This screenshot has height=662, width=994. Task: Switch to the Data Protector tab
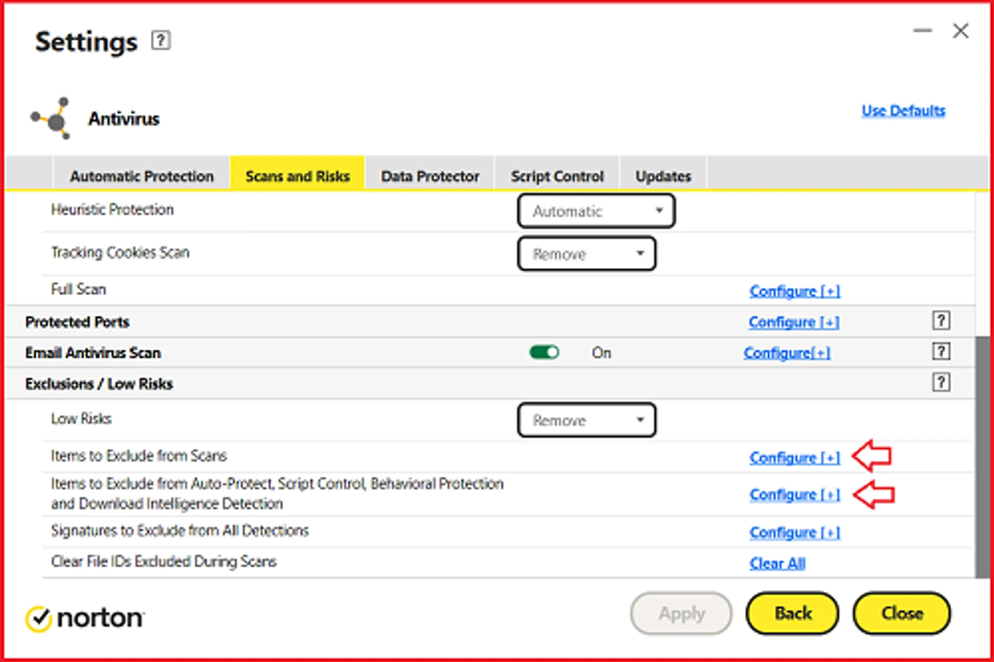pos(430,176)
